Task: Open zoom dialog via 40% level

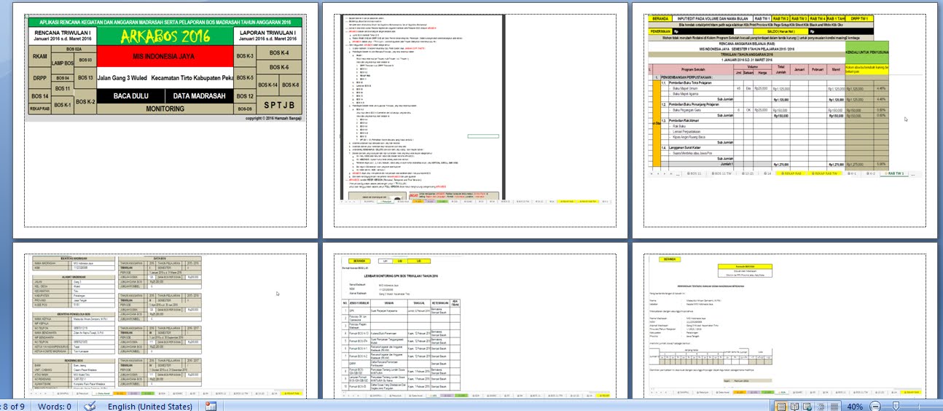Action: tap(856, 407)
